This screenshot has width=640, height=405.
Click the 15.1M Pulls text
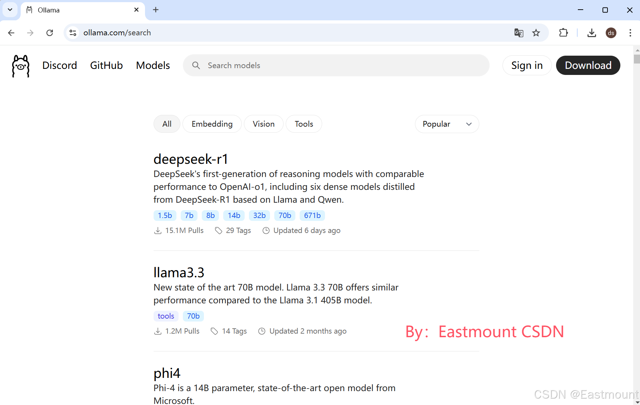tap(184, 231)
